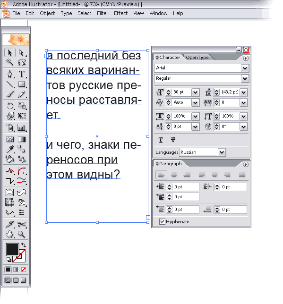Align paragraph text to center

tap(174, 175)
